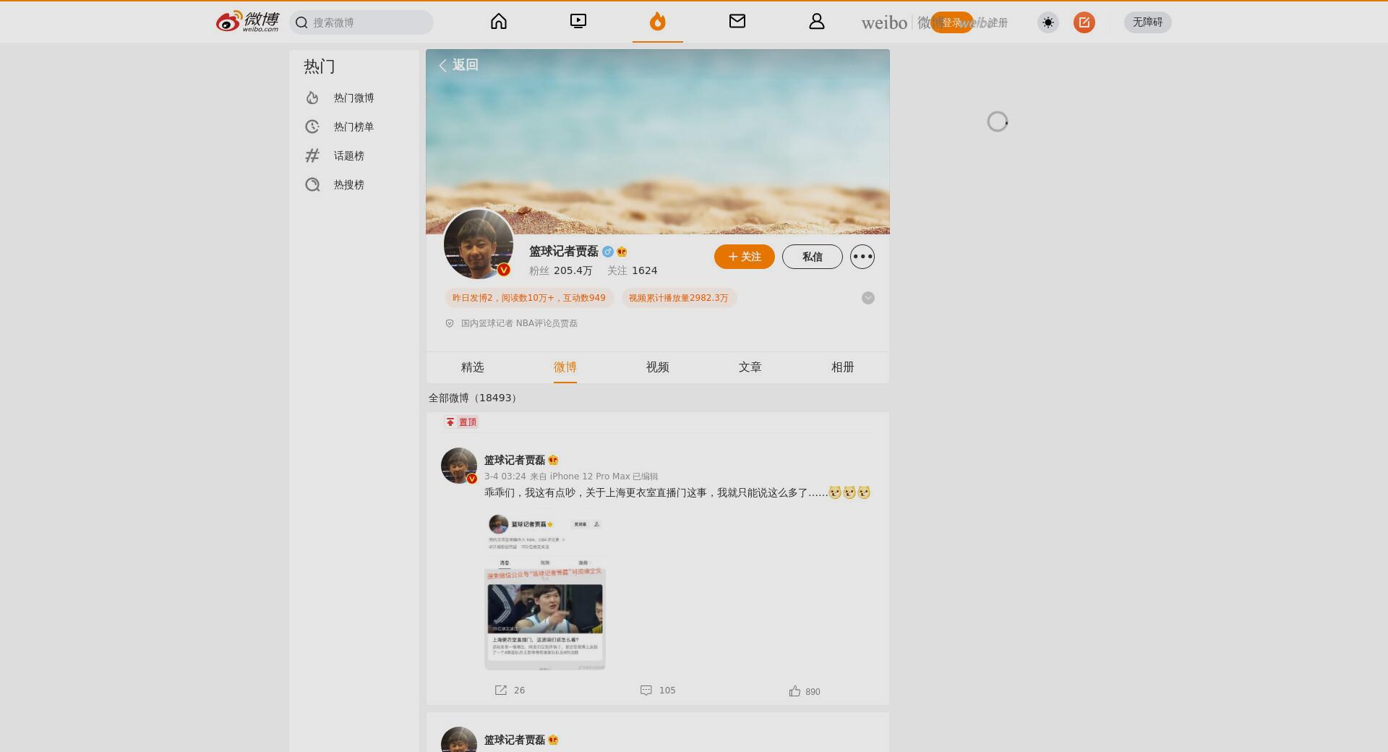Click the verification shield icon beside 国内篮球记者
Image resolution: width=1388 pixels, height=752 pixels.
450,323
